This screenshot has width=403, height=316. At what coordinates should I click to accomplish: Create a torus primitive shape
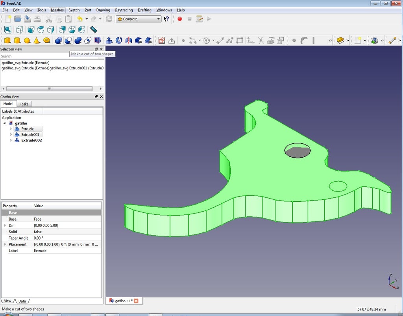pyautogui.click(x=46, y=40)
